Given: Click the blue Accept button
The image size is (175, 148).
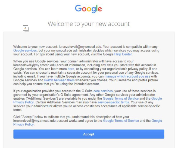Looking at the screenshot, I should click(x=89, y=134).
